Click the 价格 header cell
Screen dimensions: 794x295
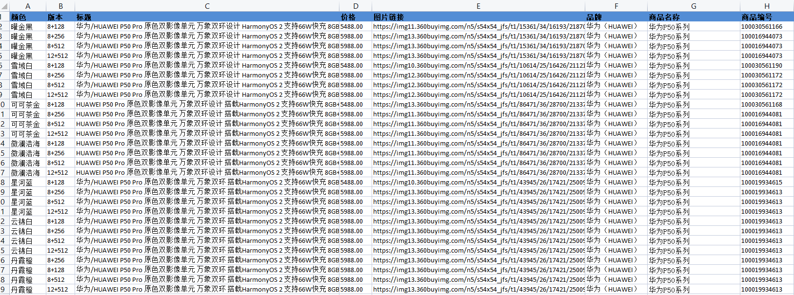356,17
